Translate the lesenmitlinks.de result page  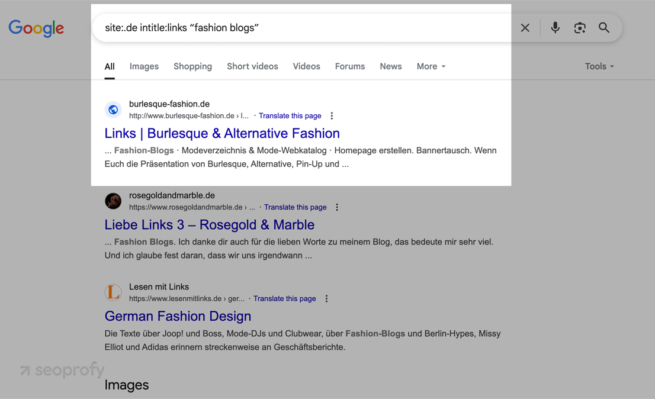point(284,298)
